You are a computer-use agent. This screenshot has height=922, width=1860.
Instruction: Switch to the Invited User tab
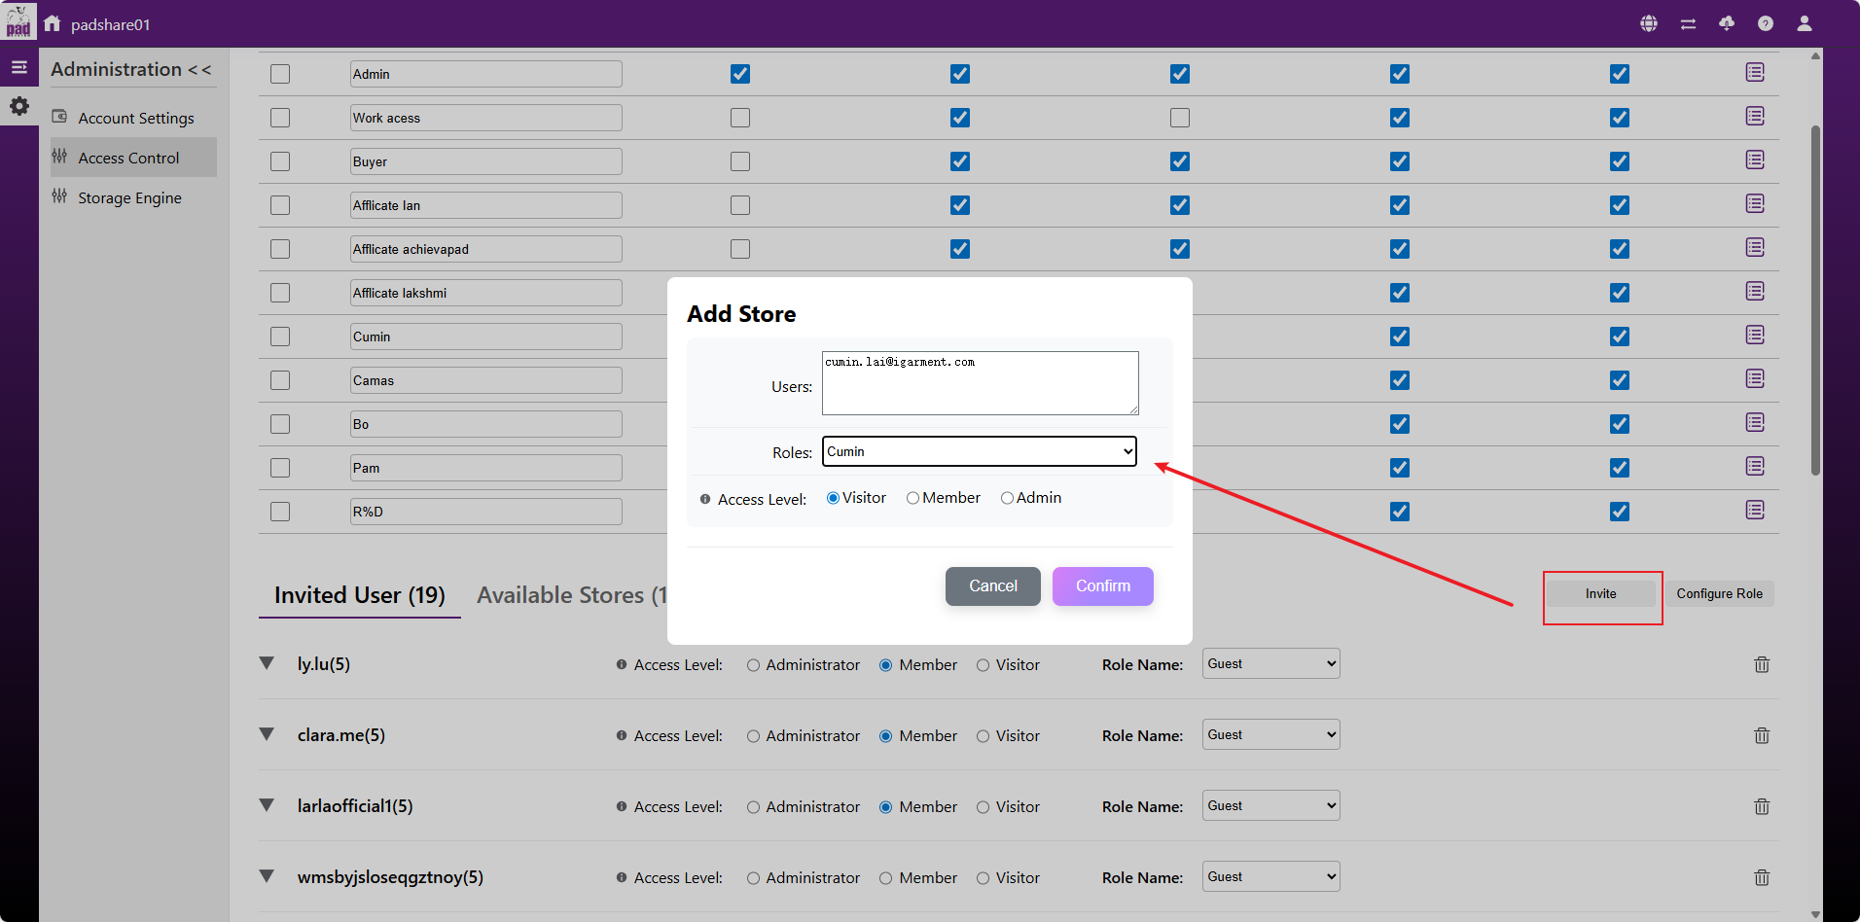(359, 595)
